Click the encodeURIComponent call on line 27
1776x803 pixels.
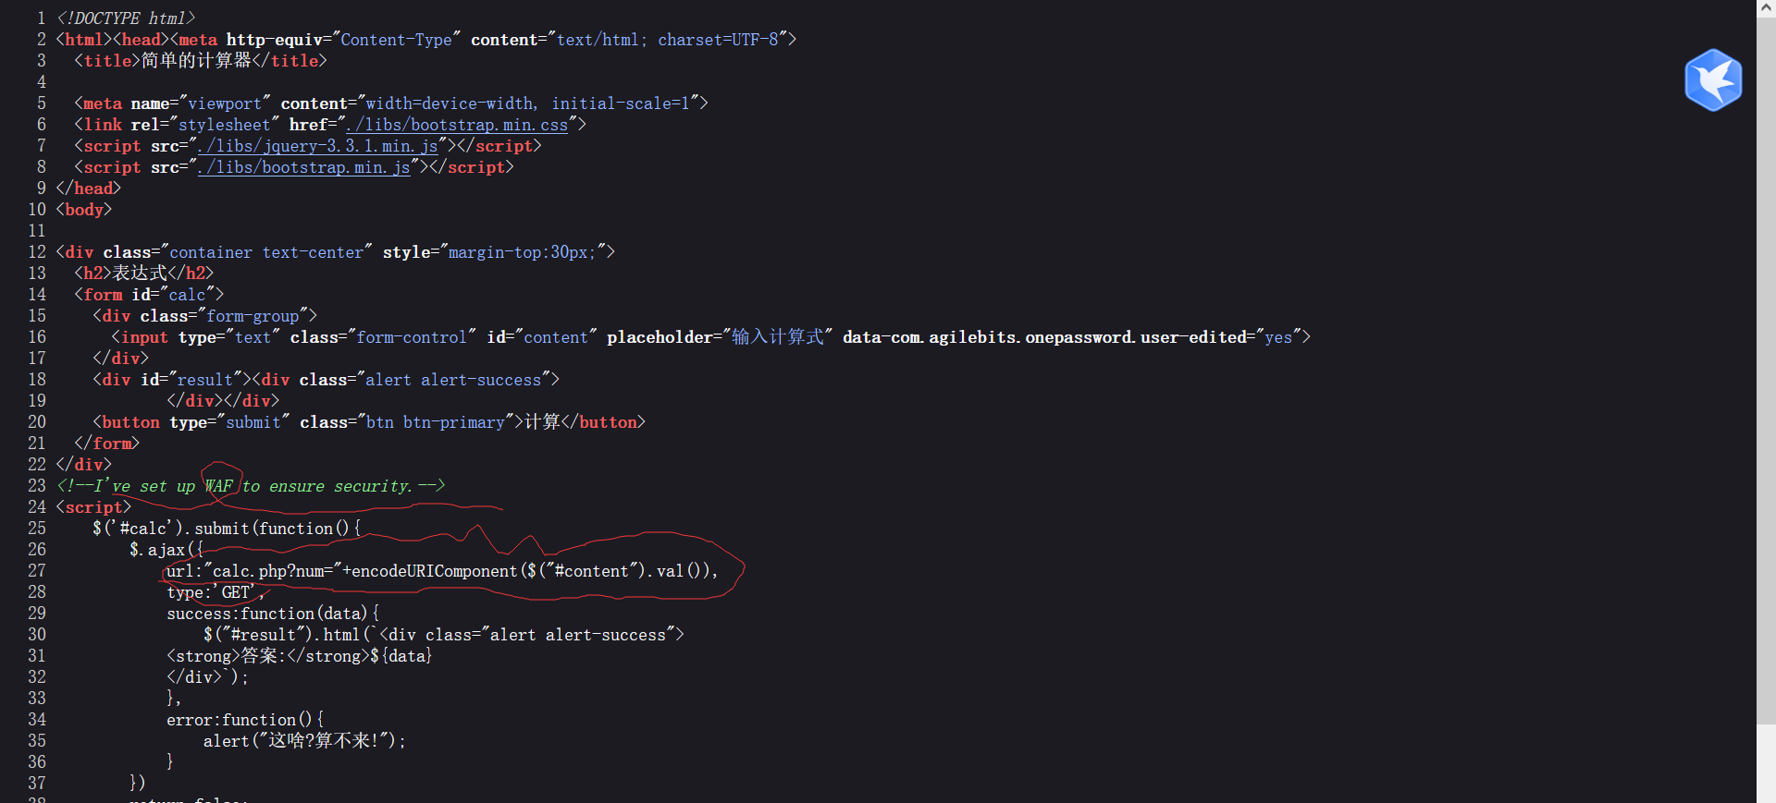[x=530, y=571]
